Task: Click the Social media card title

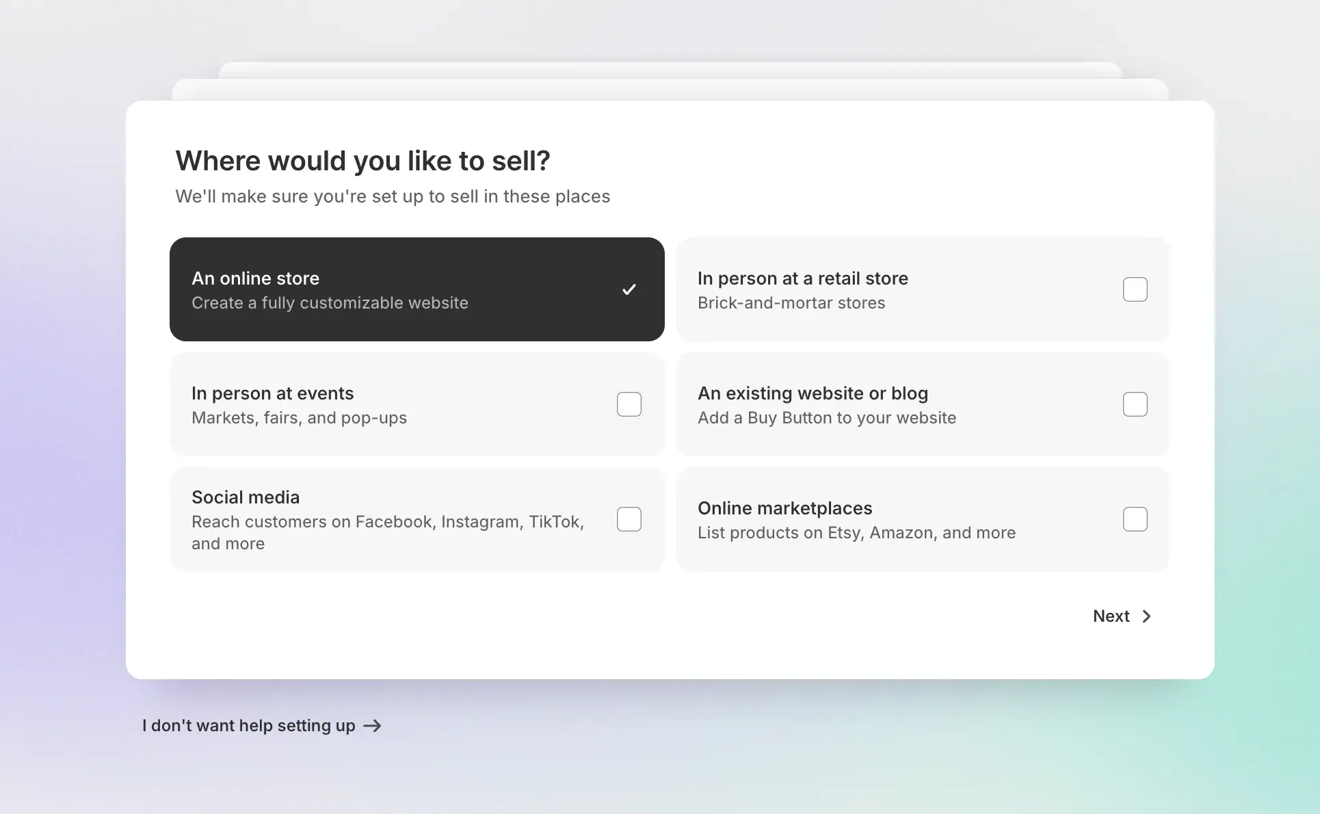Action: coord(246,497)
